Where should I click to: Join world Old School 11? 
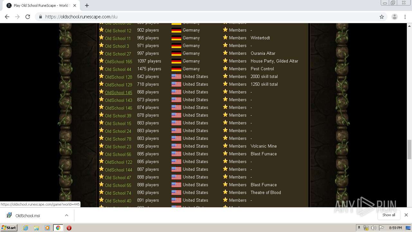pyautogui.click(x=118, y=38)
